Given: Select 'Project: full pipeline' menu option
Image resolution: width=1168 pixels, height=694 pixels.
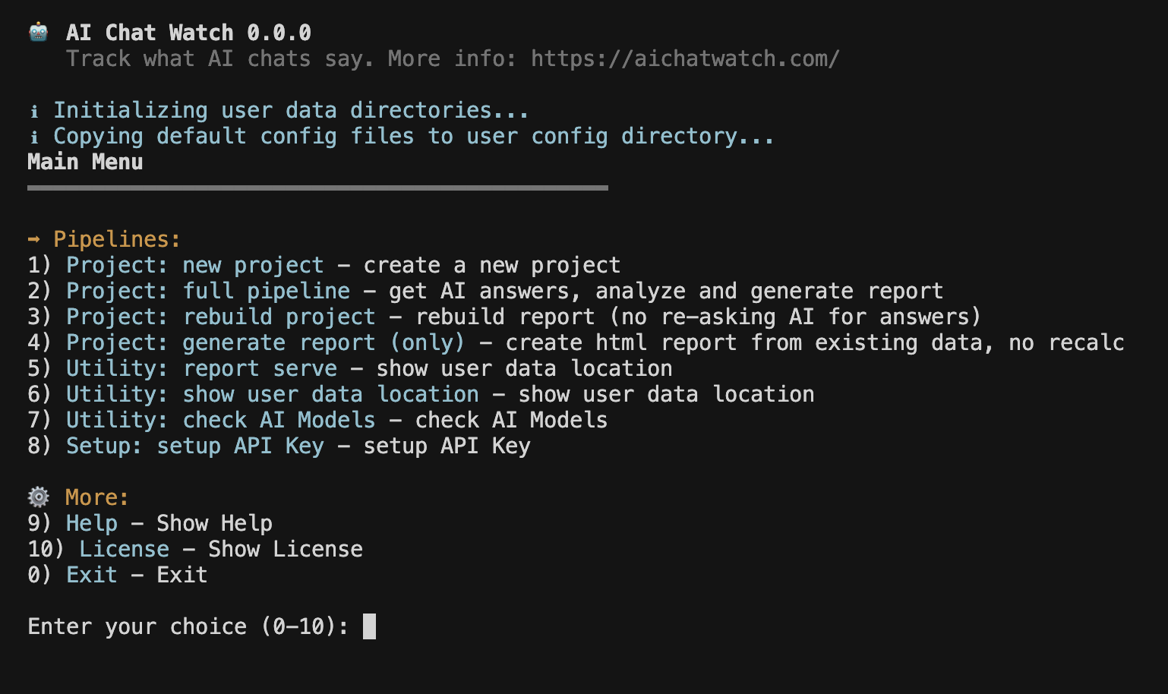Looking at the screenshot, I should [x=208, y=291].
